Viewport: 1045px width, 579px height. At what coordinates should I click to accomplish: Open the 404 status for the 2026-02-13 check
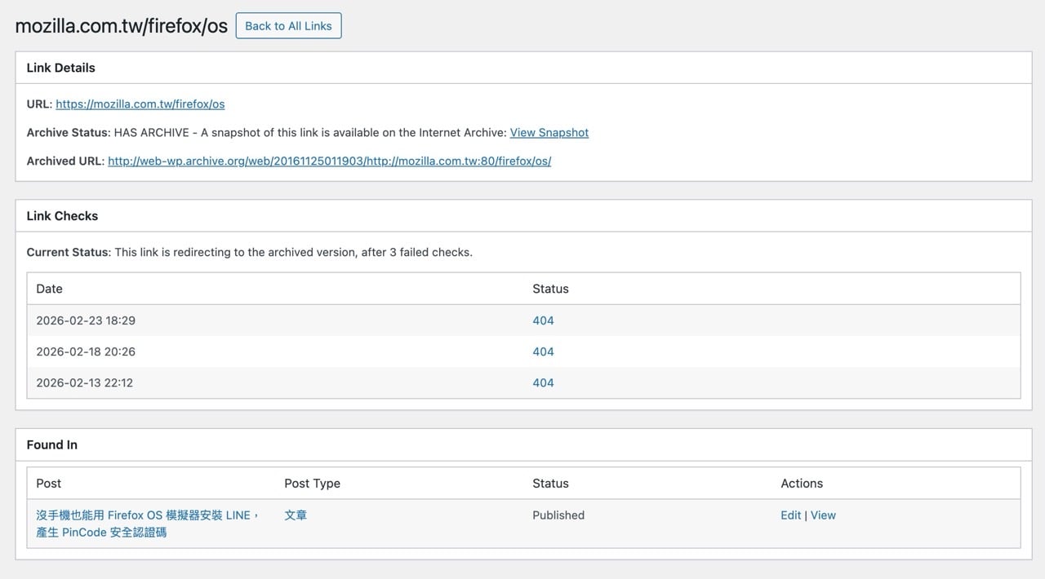[543, 382]
